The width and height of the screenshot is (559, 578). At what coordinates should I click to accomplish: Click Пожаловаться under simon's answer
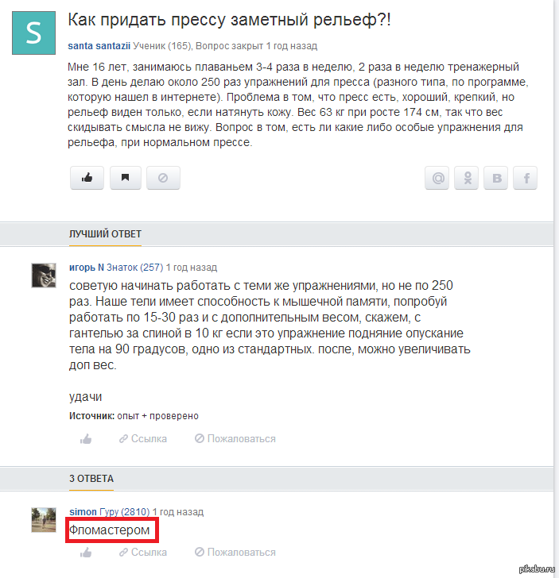(x=235, y=553)
